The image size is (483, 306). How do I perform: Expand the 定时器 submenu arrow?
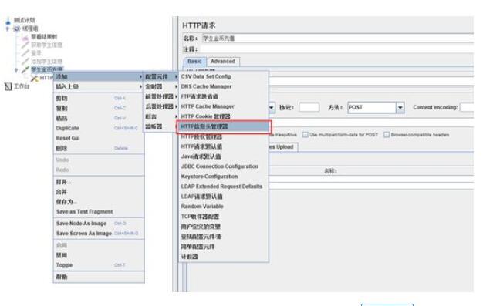tap(176, 86)
